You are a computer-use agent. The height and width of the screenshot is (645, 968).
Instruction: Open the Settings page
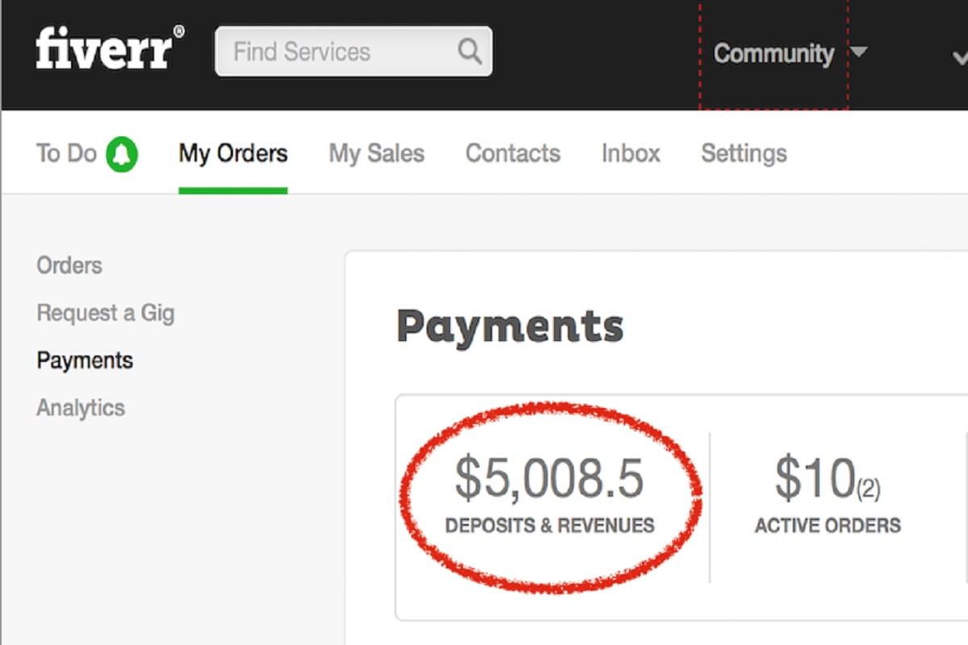[x=743, y=152]
